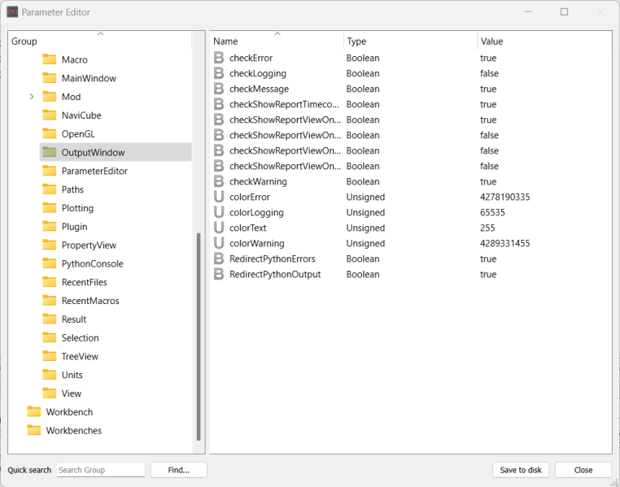Click the group tree vertical scrollbar
The height and width of the screenshot is (487, 620).
198,333
